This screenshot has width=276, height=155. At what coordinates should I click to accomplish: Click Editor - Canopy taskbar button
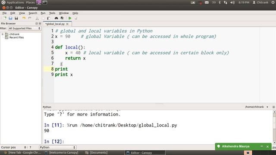(x=145, y=152)
